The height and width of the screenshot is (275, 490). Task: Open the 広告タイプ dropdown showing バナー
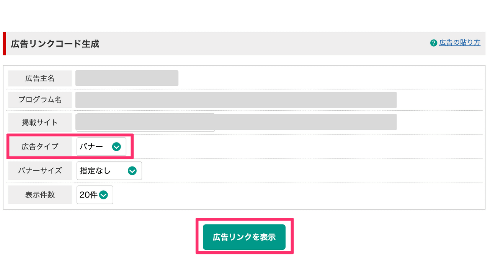pyautogui.click(x=101, y=147)
